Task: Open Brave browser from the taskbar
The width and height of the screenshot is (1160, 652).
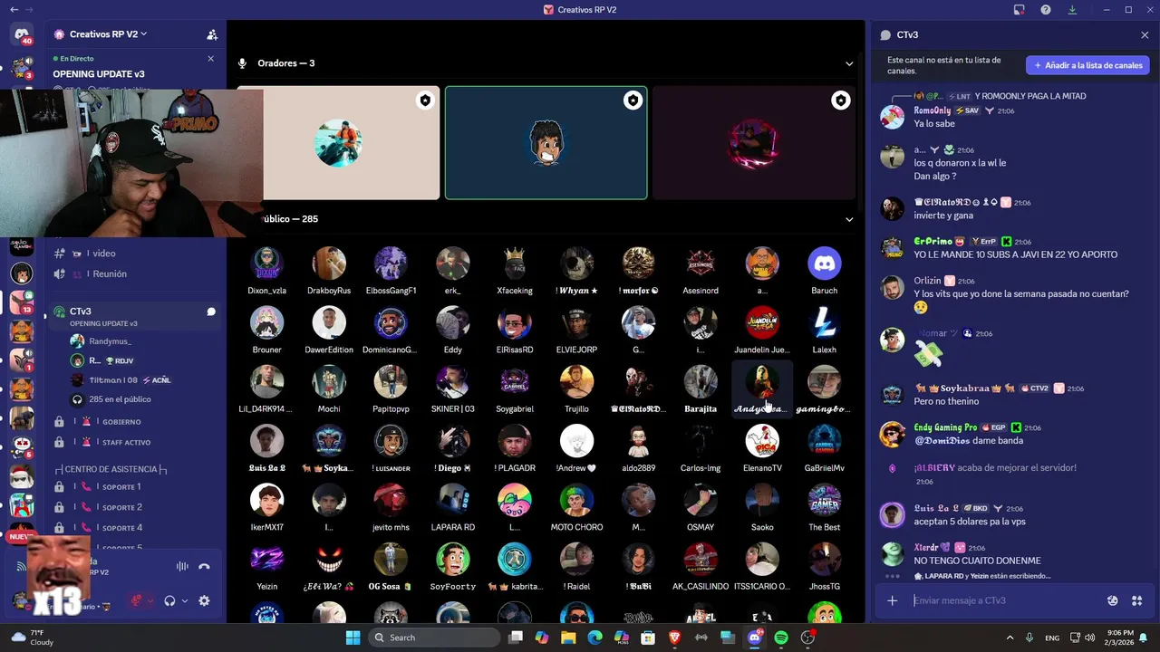Action: pyautogui.click(x=674, y=638)
